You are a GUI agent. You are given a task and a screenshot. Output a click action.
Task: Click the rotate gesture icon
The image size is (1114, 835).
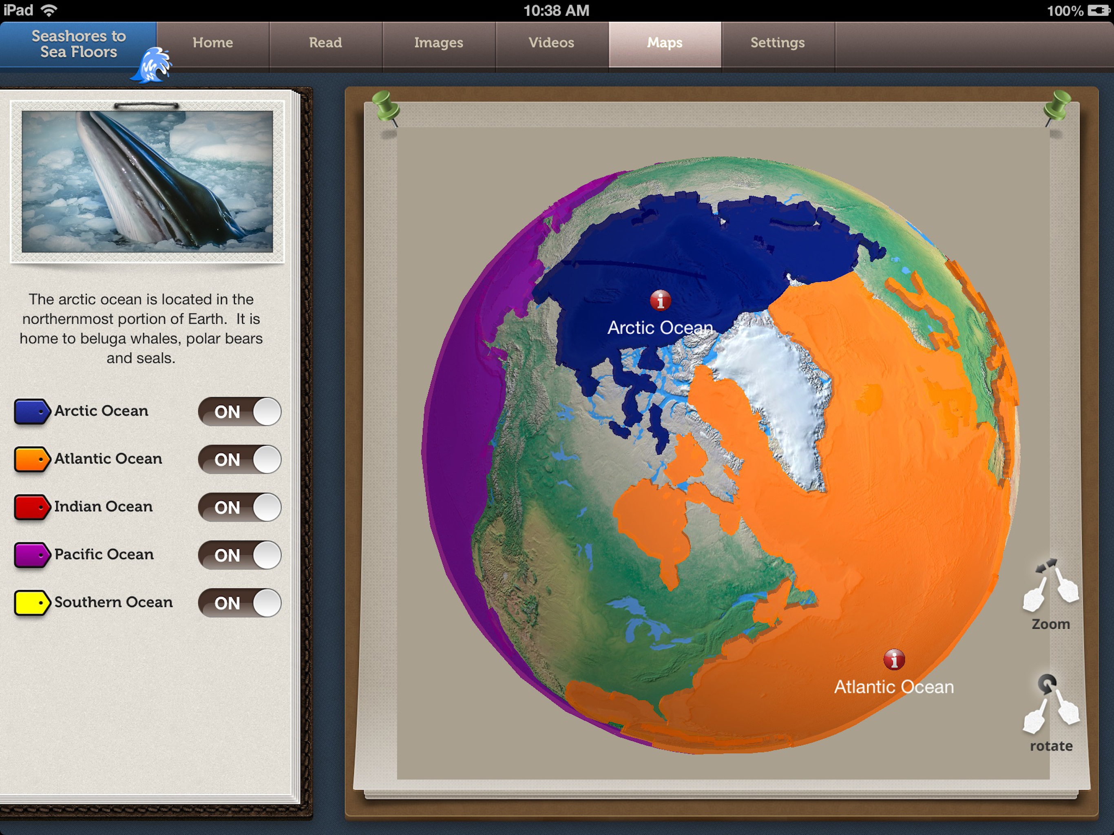(x=1050, y=705)
